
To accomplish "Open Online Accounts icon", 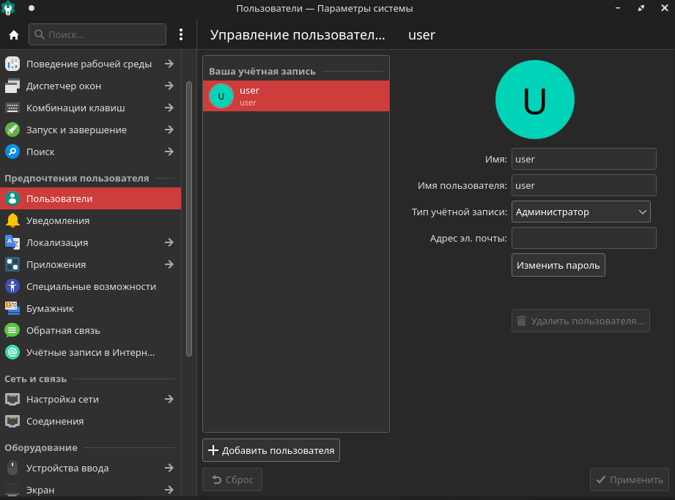I will [12, 352].
